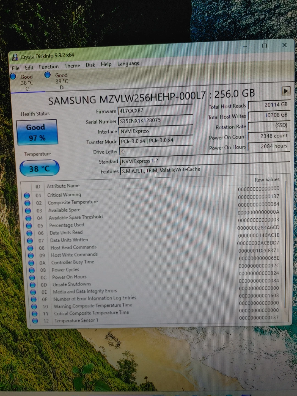297x396 pixels.
Task: Click the status circle for Power Cycles
Action: point(32,270)
